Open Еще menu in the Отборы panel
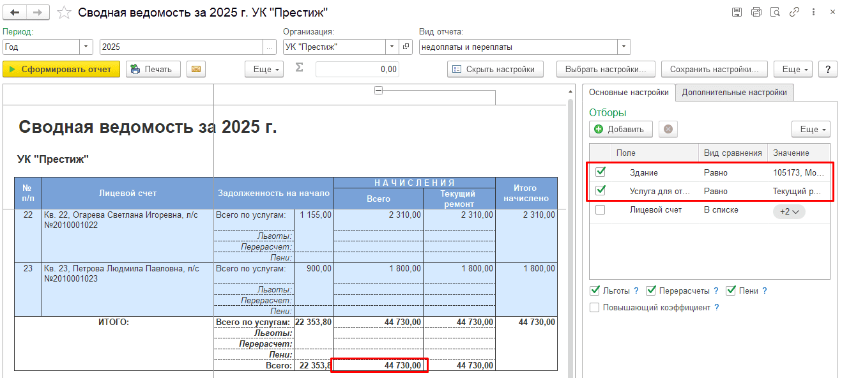Viewport: 842px width, 378px height. [810, 129]
